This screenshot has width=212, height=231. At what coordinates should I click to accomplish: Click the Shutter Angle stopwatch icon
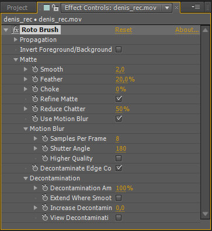click(x=45, y=148)
